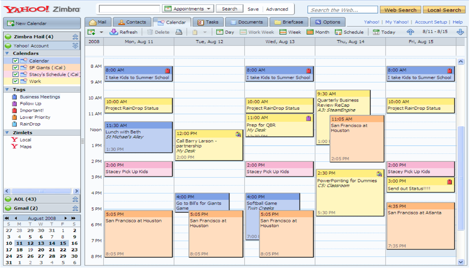
Task: Jump to Today in calendar
Action: pos(384,32)
